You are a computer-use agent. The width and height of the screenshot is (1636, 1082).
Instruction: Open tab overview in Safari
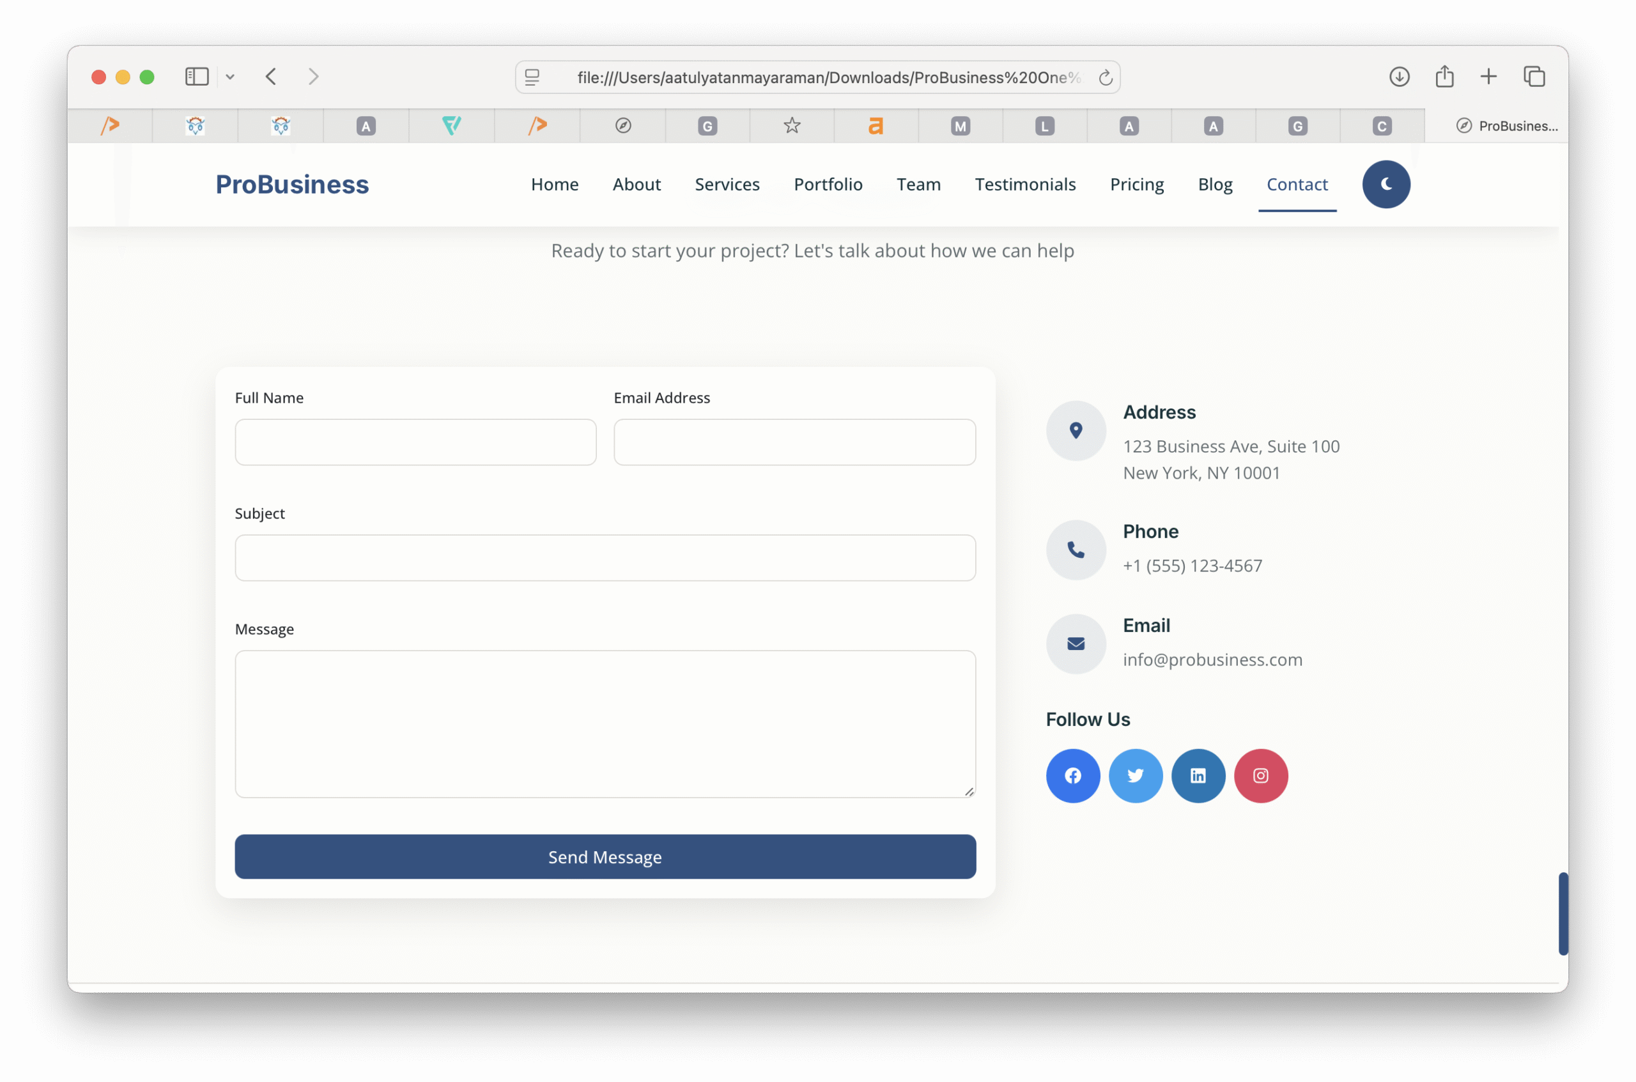pos(1534,77)
